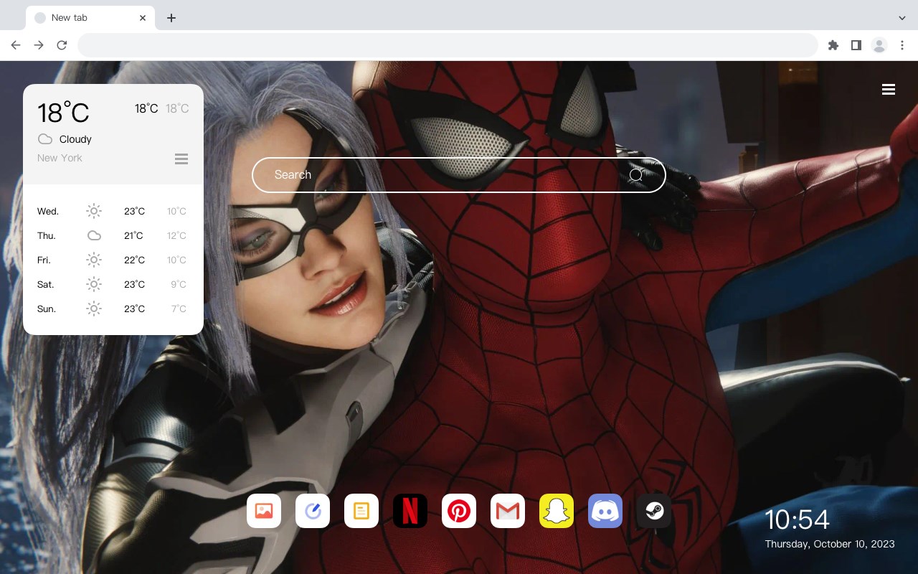This screenshot has height=574, width=918.
Task: Launch Pinterest from the dock
Action: pos(459,511)
